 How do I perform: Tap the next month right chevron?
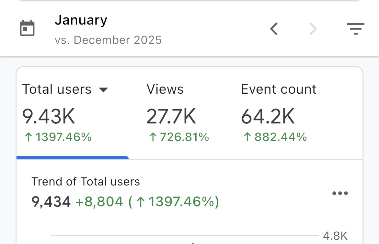point(313,29)
